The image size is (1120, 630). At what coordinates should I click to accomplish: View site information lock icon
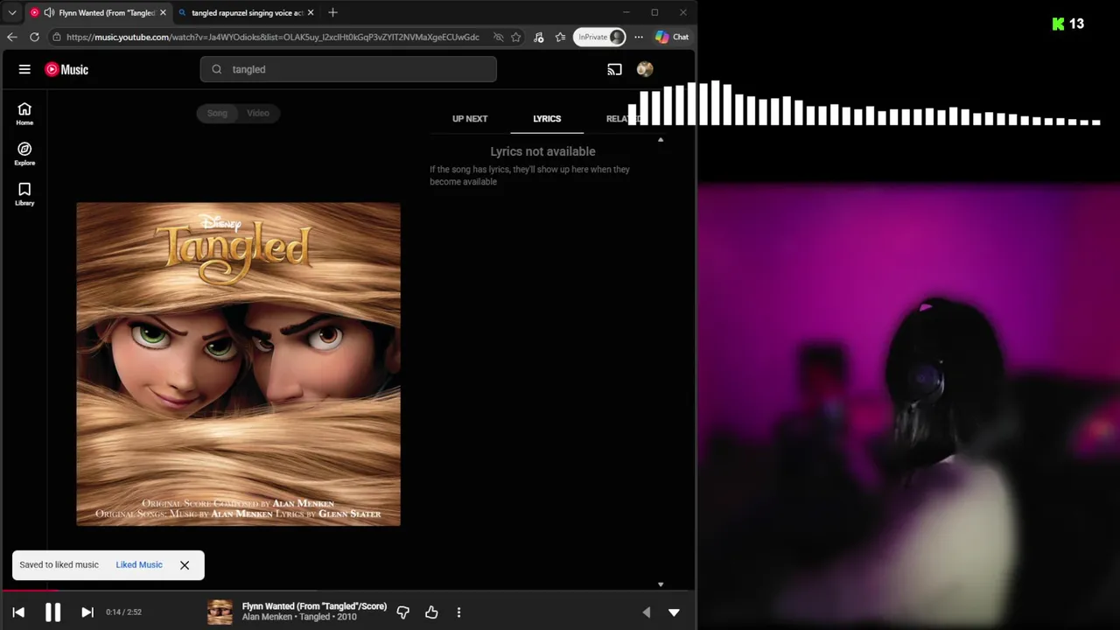click(57, 37)
